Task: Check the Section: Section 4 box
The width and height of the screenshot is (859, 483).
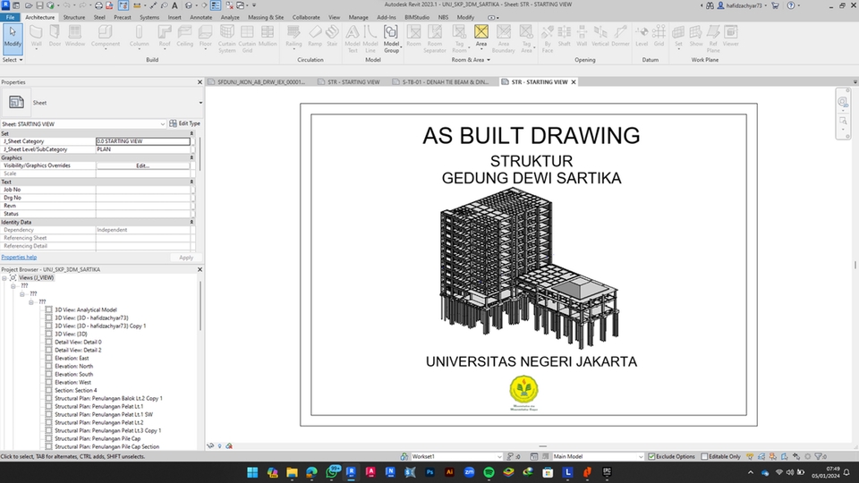Action: coord(48,391)
